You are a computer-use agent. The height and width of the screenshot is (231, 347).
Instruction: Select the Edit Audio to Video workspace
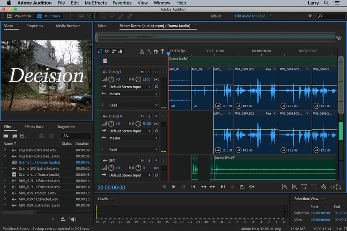[250, 16]
